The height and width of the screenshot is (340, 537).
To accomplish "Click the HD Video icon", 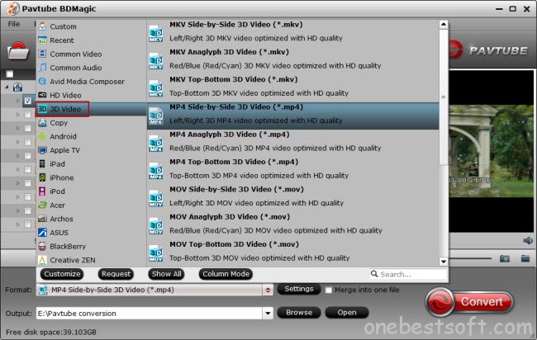I will (x=42, y=95).
